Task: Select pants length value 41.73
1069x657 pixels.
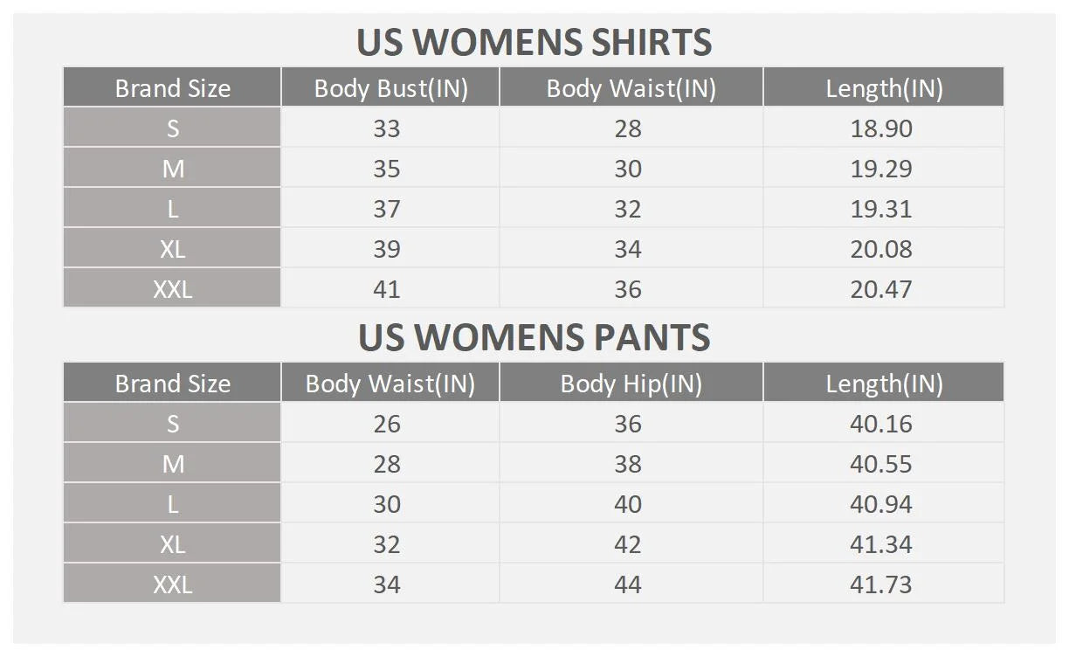Action: (x=881, y=584)
